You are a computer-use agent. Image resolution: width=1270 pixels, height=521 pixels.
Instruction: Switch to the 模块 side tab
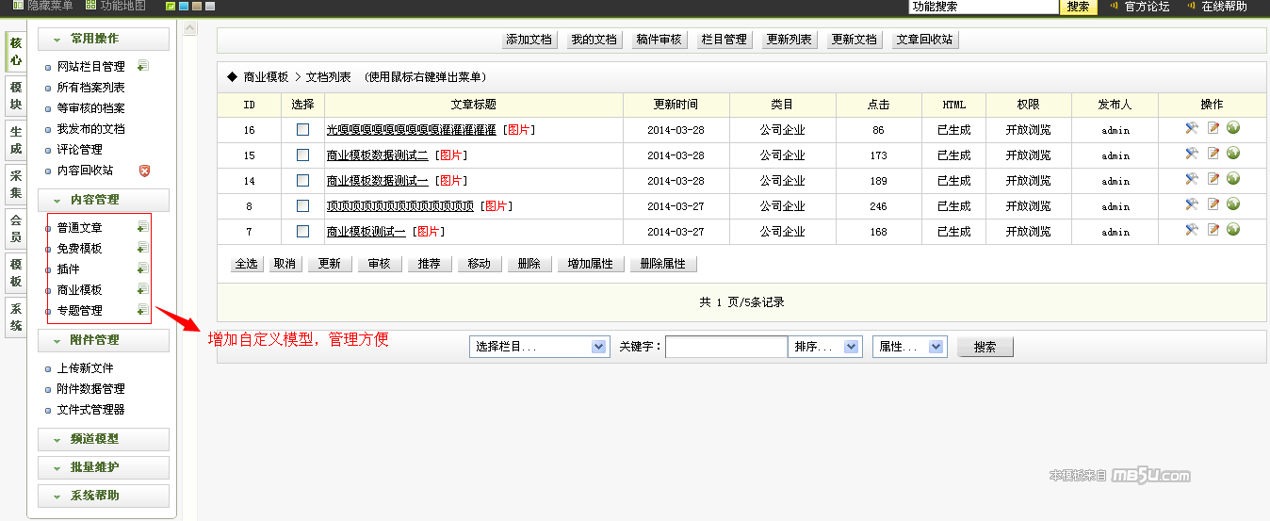coord(15,95)
